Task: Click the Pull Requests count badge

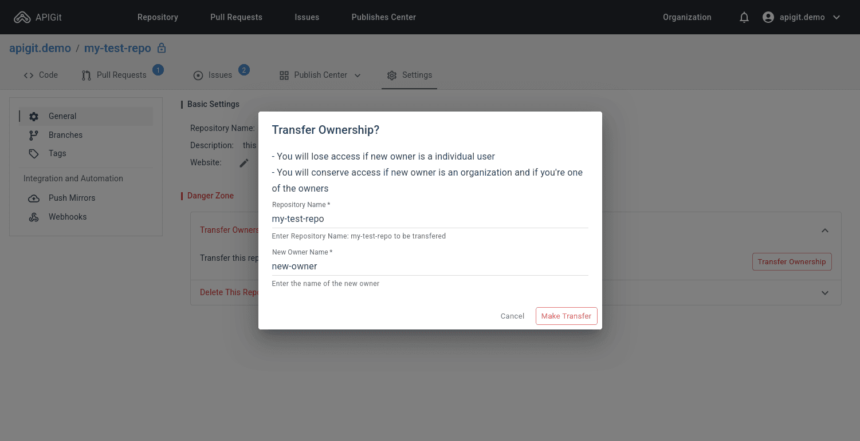Action: coord(158,70)
